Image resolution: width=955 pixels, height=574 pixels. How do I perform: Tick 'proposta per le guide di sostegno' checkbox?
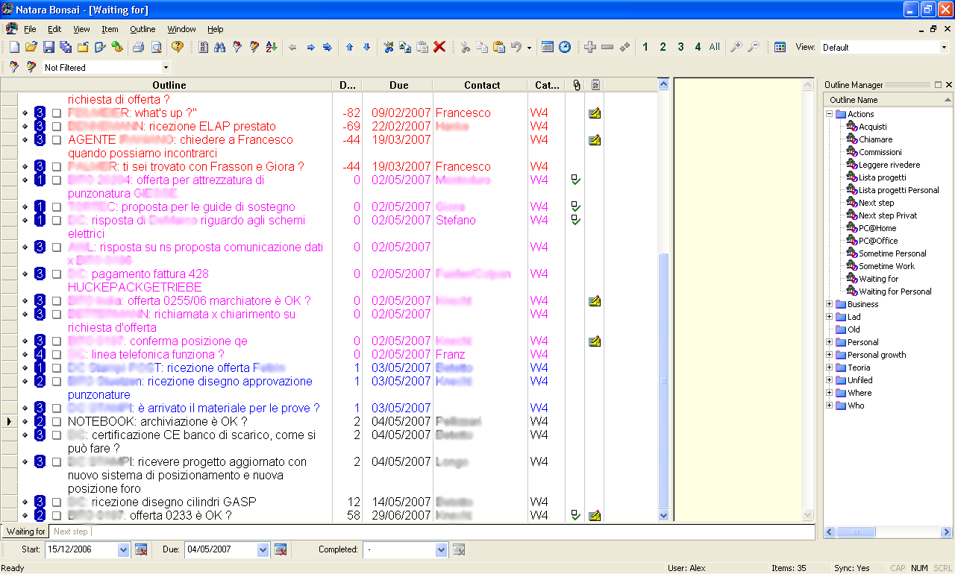click(x=57, y=207)
